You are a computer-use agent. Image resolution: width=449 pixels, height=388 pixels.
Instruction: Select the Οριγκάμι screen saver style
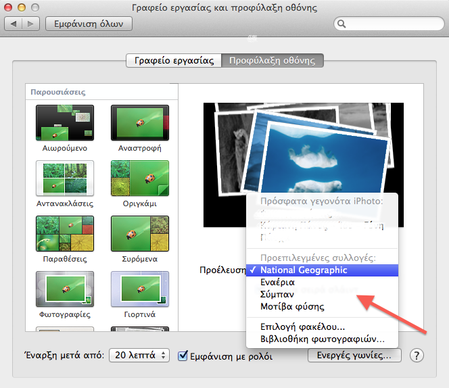coord(140,178)
